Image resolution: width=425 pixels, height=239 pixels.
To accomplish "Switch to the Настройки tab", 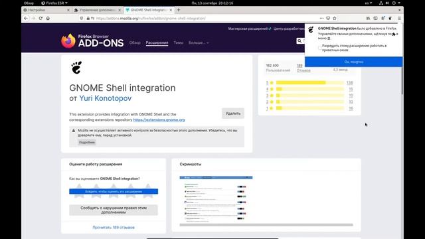I will click(46, 10).
